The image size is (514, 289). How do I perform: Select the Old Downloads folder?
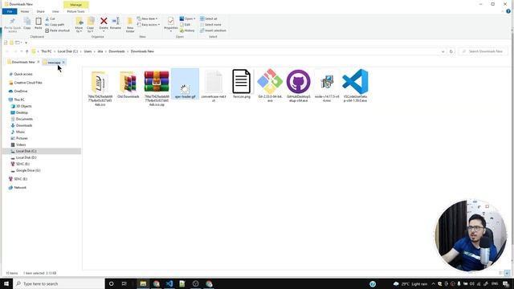pyautogui.click(x=128, y=84)
